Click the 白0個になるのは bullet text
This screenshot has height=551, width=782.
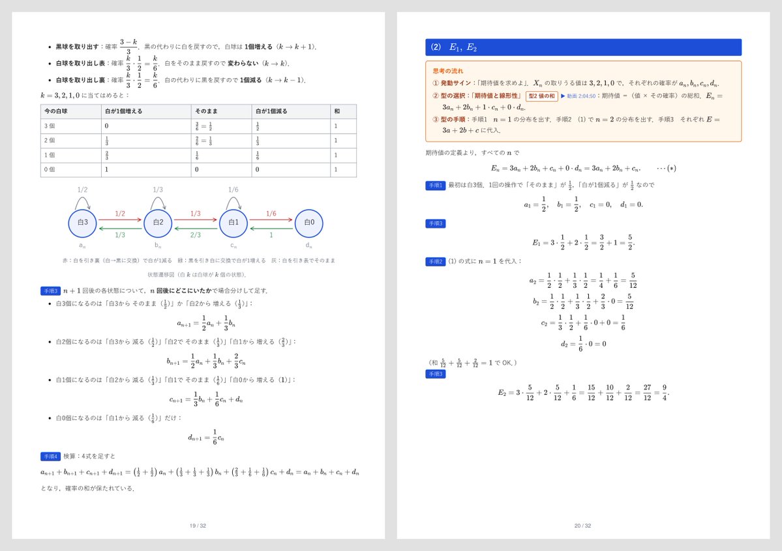[119, 419]
